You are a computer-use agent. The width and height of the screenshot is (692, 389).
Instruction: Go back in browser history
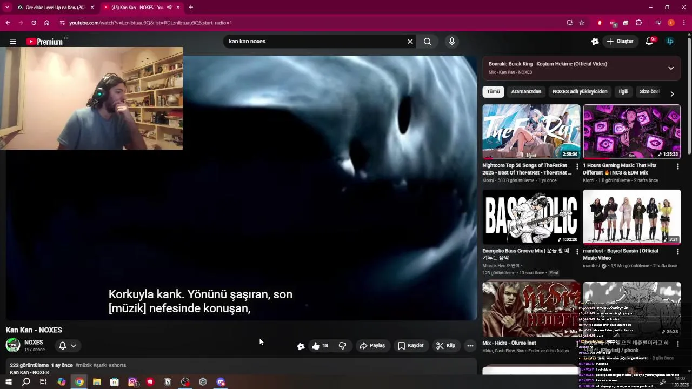[x=8, y=23]
